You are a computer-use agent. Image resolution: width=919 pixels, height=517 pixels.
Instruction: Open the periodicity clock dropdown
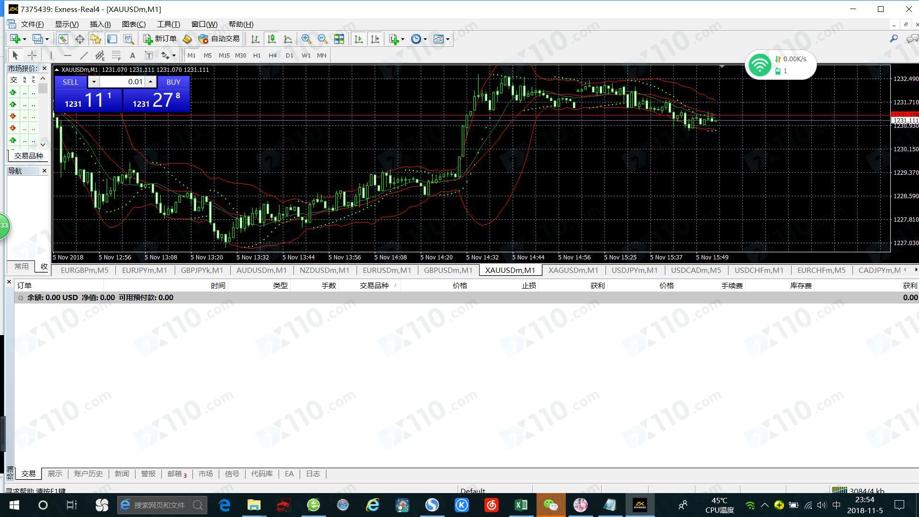pyautogui.click(x=425, y=39)
